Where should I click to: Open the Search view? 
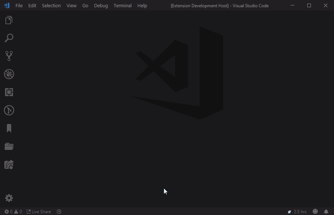9,38
